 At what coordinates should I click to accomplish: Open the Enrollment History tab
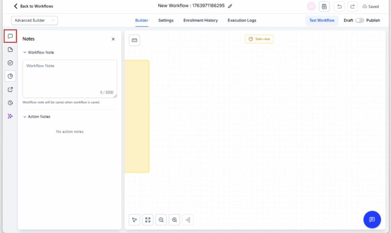pyautogui.click(x=200, y=20)
